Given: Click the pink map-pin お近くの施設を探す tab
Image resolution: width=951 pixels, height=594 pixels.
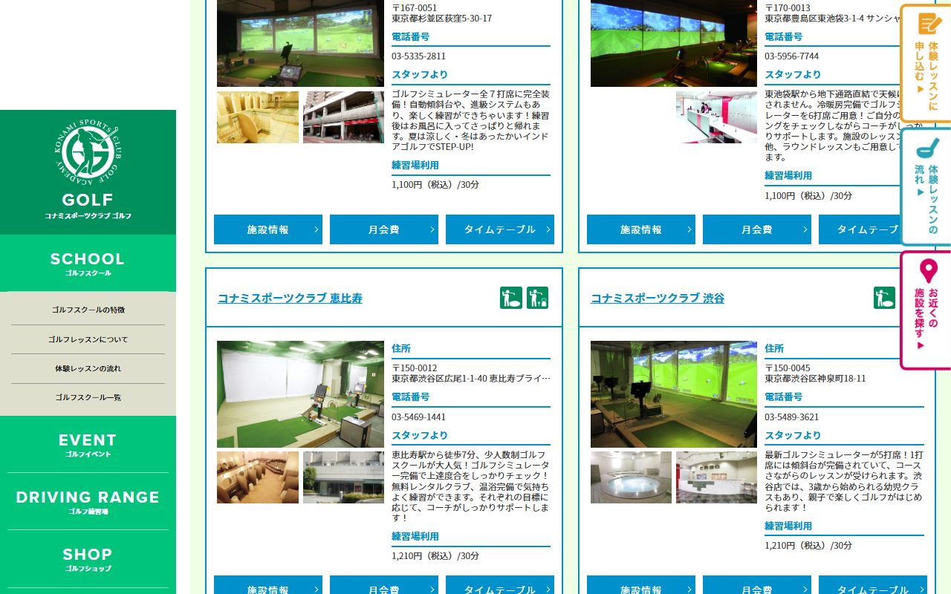Looking at the screenshot, I should pyautogui.click(x=926, y=310).
